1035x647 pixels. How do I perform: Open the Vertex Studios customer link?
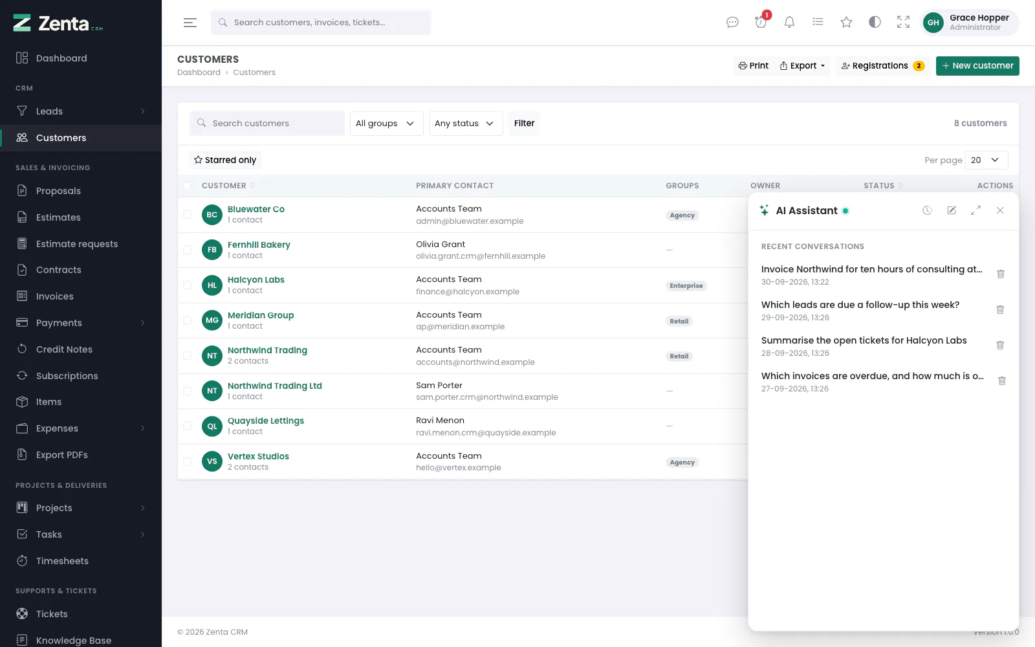click(x=258, y=456)
